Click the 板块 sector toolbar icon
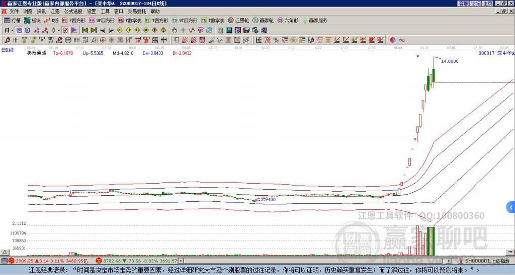Image resolution: width=515 pixels, height=275 pixels. [32, 21]
